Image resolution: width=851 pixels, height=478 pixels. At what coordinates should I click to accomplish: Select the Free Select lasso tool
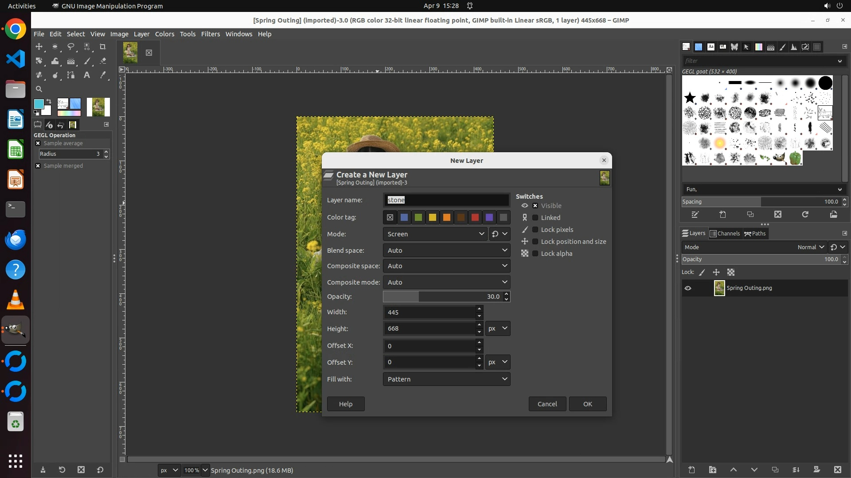coord(71,47)
